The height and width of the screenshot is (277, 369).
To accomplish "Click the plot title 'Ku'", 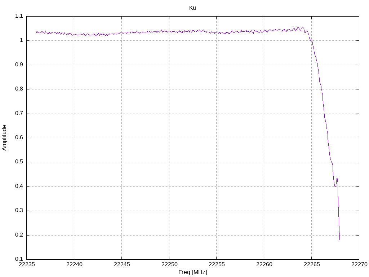I will click(192, 8).
